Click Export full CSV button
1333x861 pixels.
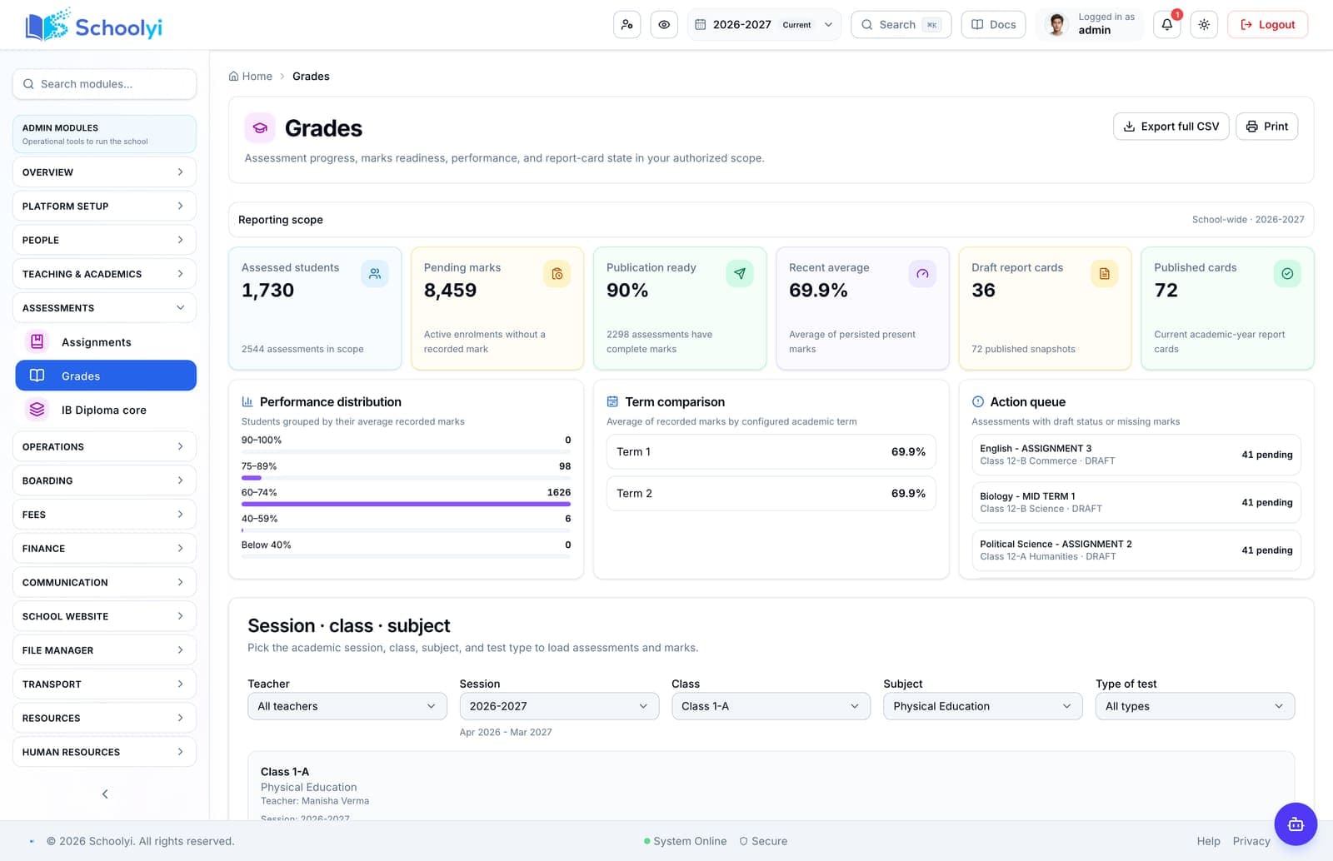click(1171, 127)
